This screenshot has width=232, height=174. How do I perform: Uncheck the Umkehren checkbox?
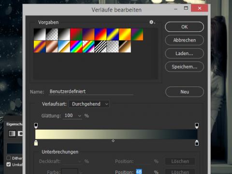click(x=9, y=164)
